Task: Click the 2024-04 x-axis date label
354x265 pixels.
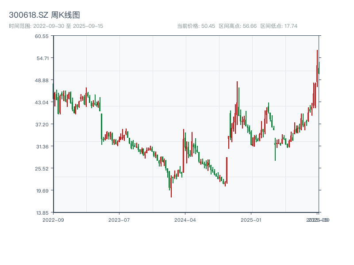Action: [x=185, y=220]
